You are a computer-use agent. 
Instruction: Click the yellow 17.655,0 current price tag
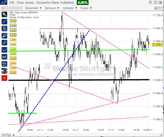(157, 45)
